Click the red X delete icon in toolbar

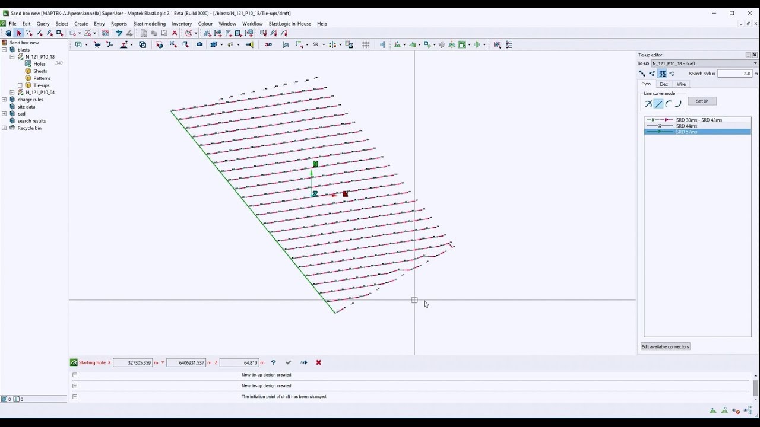pyautogui.click(x=175, y=33)
